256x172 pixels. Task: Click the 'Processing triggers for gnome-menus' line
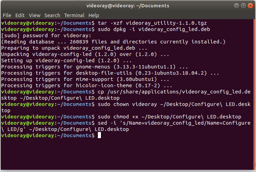point(94,67)
